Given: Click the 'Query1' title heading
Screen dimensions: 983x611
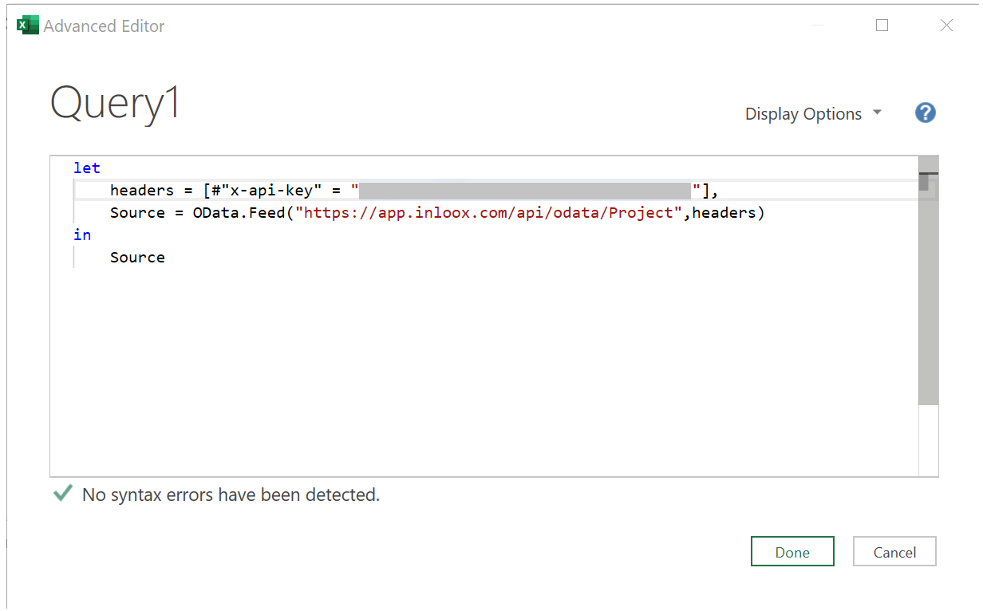Looking at the screenshot, I should [116, 104].
